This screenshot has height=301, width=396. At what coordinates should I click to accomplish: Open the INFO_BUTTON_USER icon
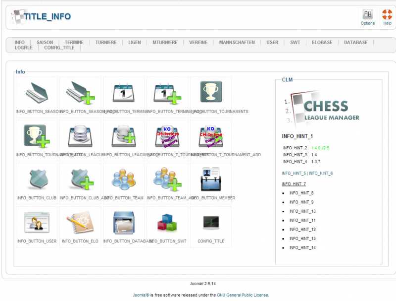coord(37,222)
